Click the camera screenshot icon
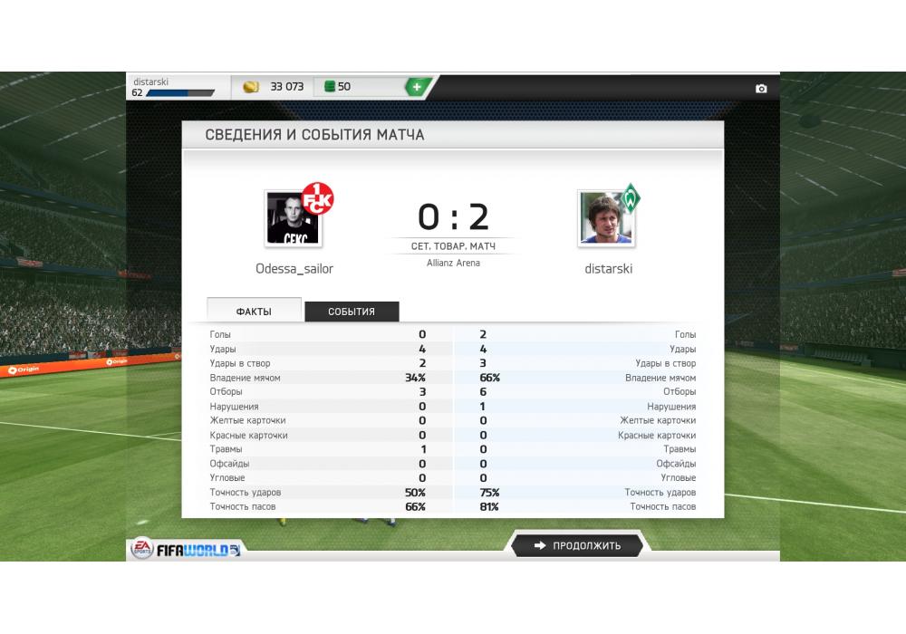The height and width of the screenshot is (634, 906). pos(761,89)
